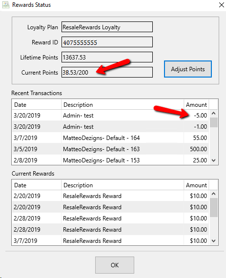Click Current Rewards scroll down arrow
This screenshot has height=278, width=226.
214,241
